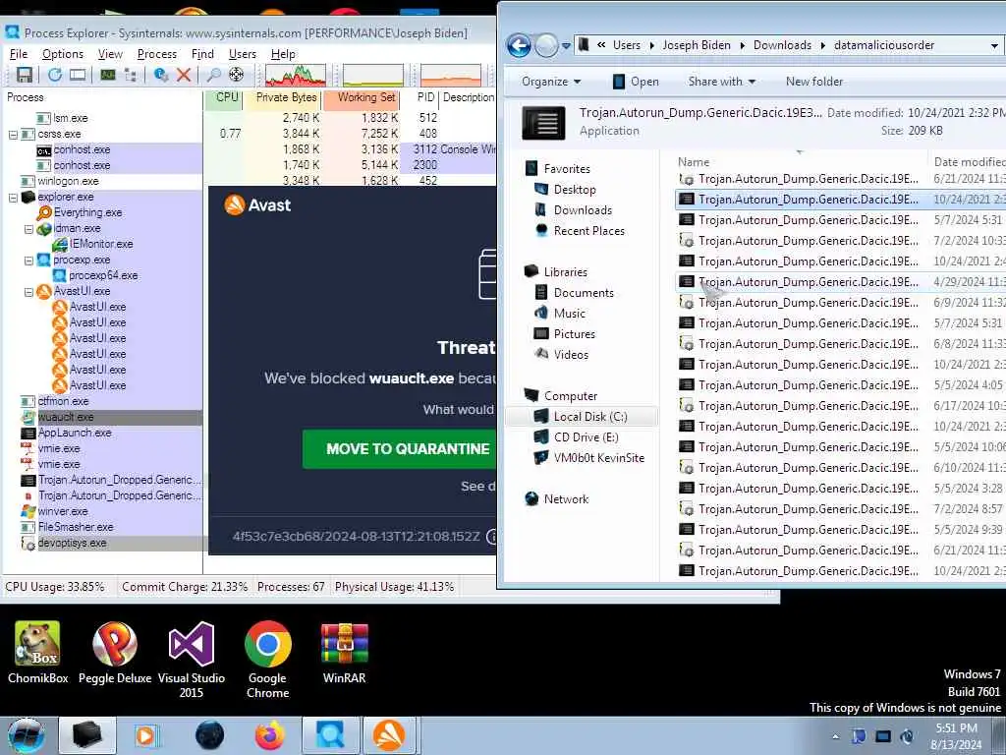Sort by the Working Set column header
The height and width of the screenshot is (755, 1006).
point(362,97)
